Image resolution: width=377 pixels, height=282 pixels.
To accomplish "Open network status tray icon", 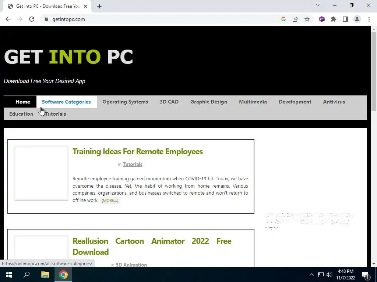I will [321, 275].
